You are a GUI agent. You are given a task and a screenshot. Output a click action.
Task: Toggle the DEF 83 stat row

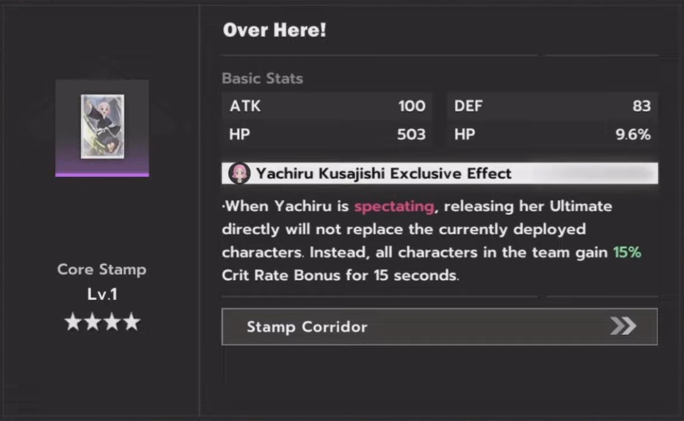tap(552, 106)
